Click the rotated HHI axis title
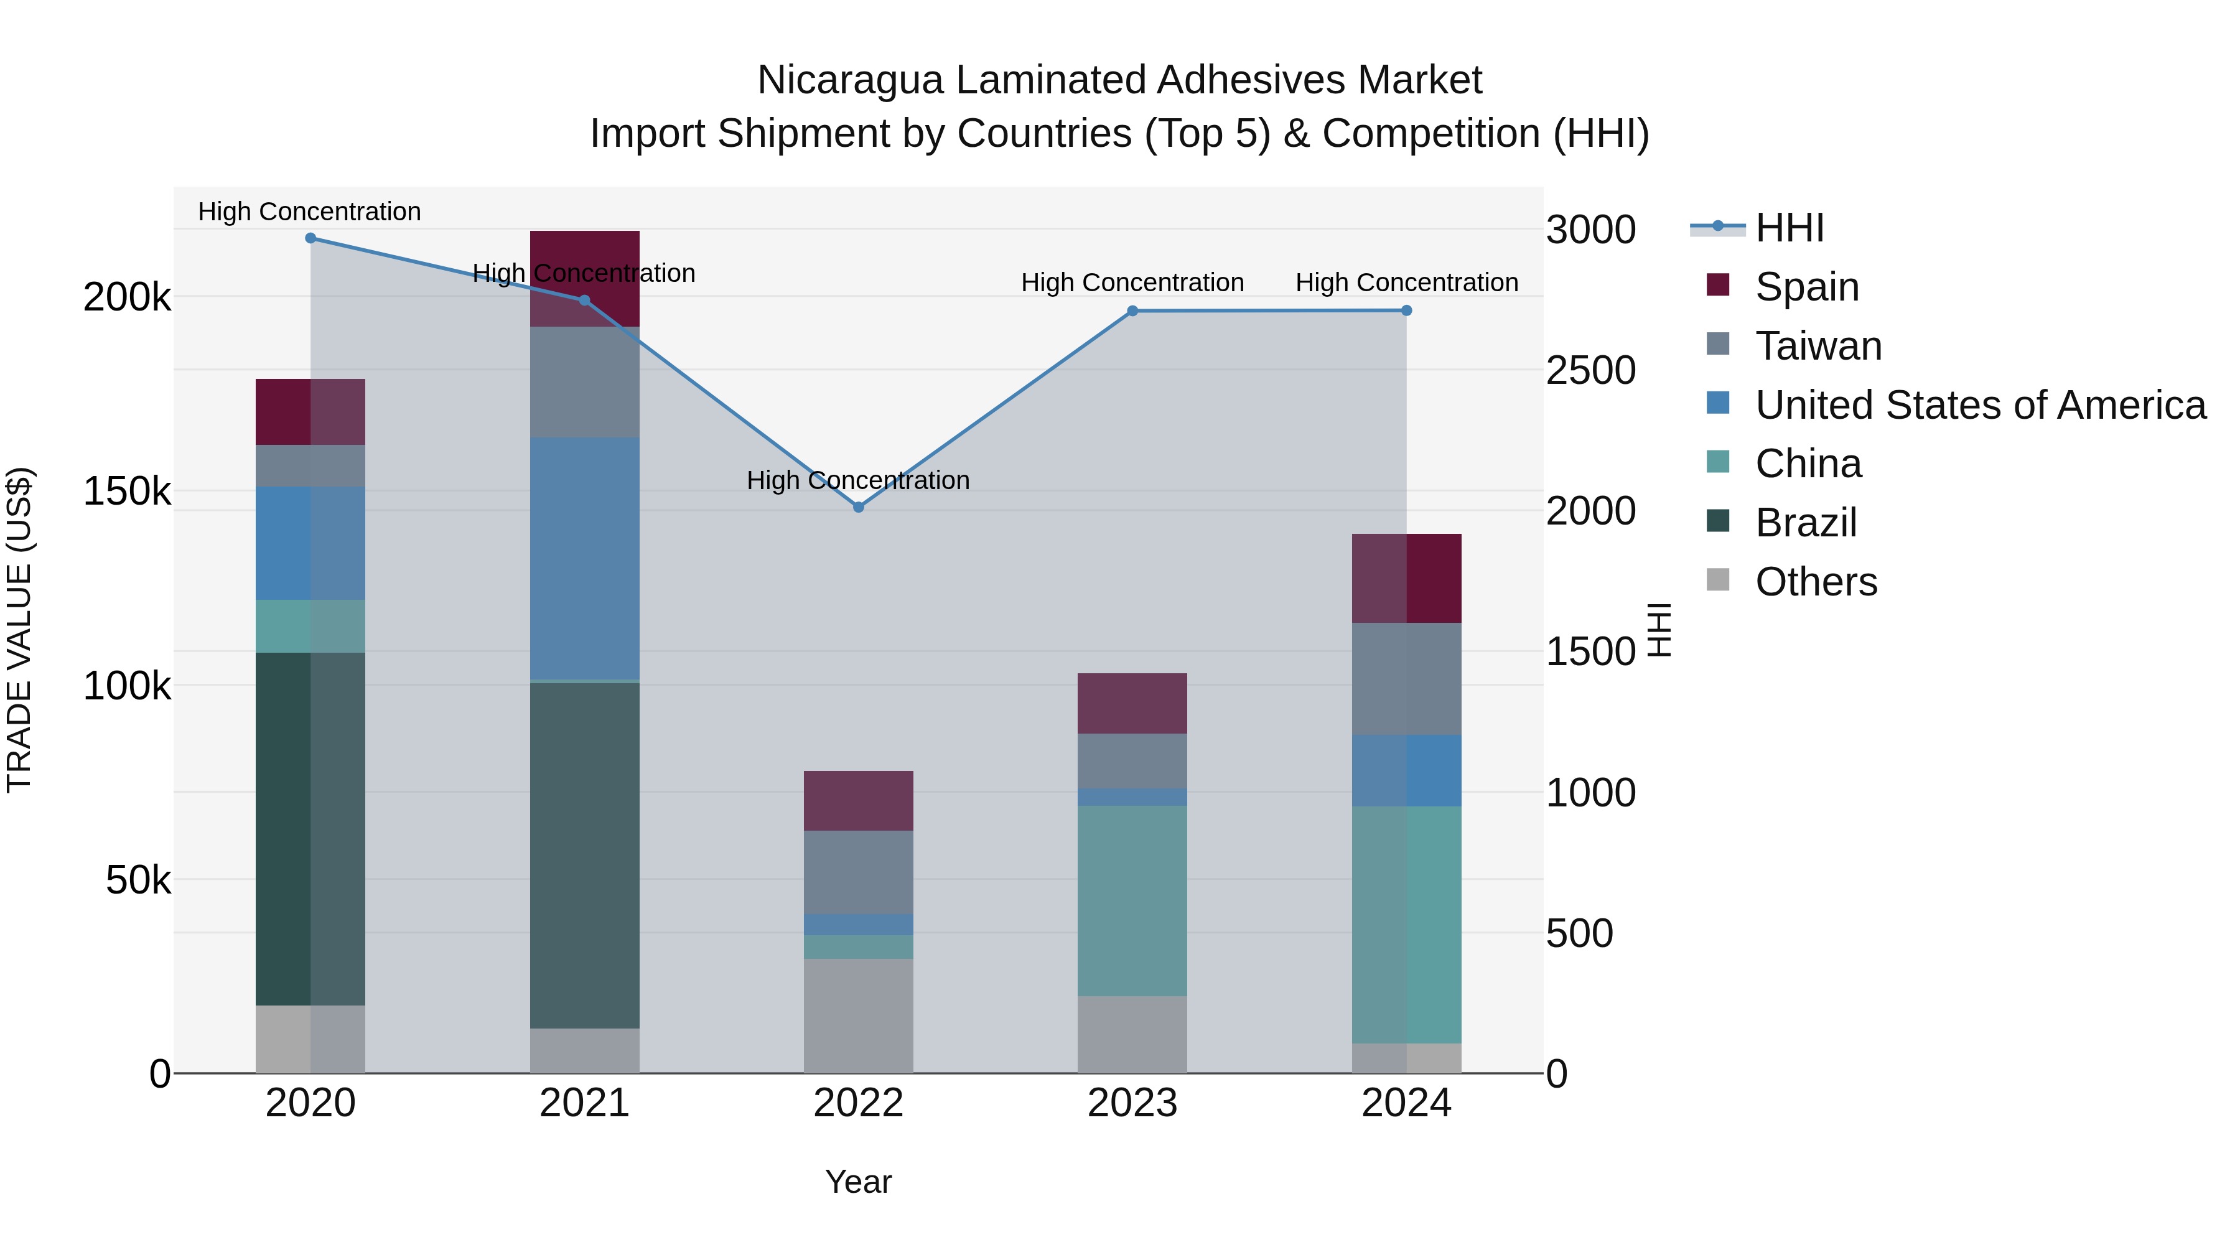The width and height of the screenshot is (2240, 1260). click(x=1659, y=630)
